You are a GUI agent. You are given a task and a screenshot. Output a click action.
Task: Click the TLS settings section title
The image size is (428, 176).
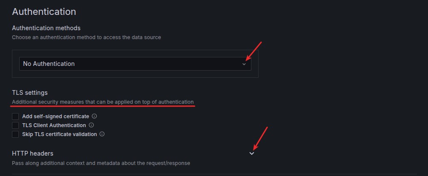(30, 92)
